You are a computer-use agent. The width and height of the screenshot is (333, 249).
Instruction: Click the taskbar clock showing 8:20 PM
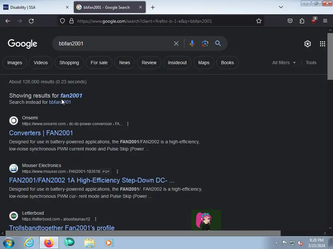pyautogui.click(x=316, y=243)
